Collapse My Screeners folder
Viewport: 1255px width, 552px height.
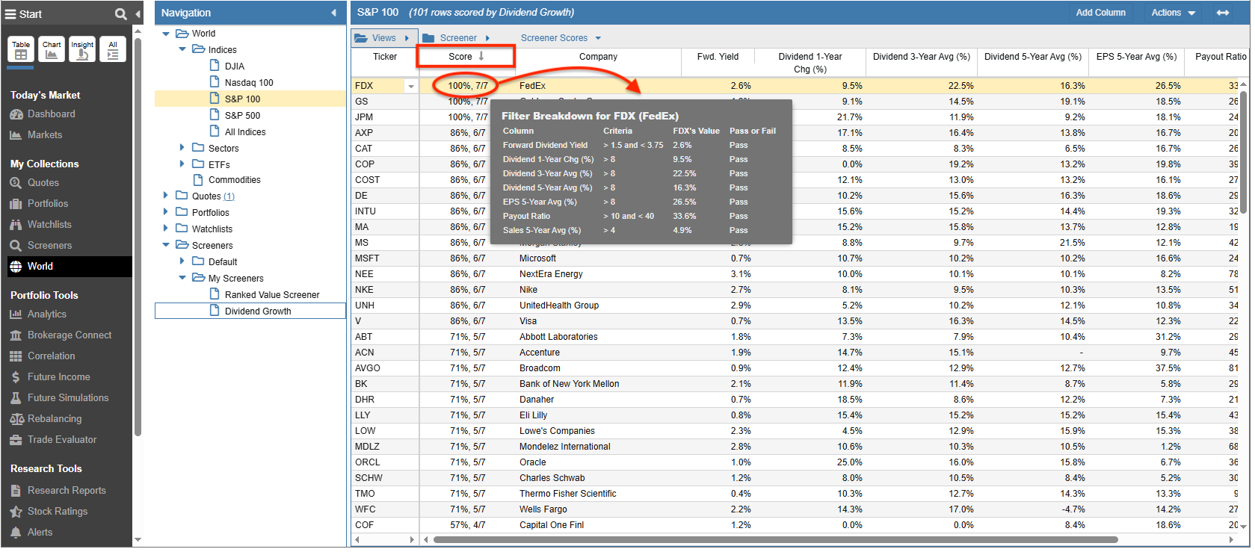tap(182, 278)
